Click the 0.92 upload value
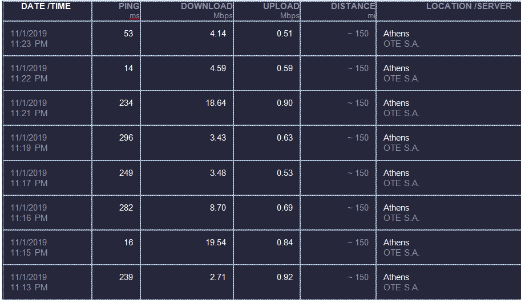 [x=285, y=277]
